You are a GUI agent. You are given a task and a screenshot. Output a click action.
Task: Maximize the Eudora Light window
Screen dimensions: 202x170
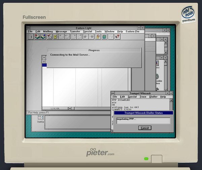[142, 28]
